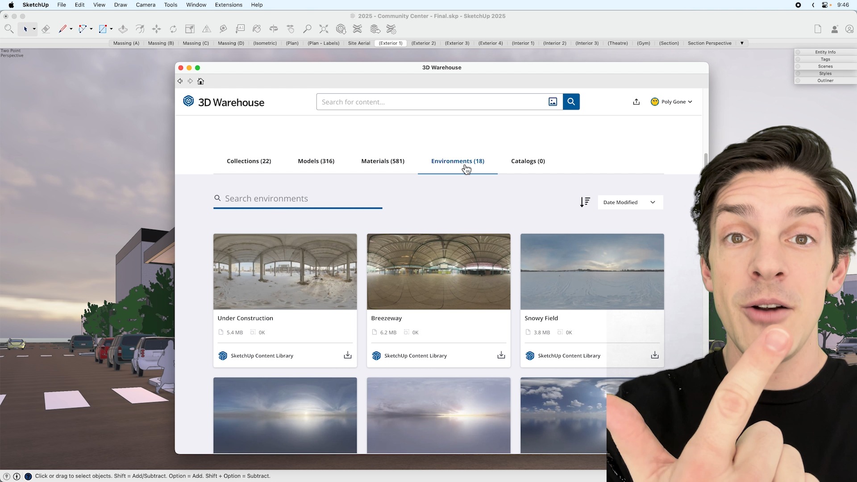The width and height of the screenshot is (857, 482).
Task: Open the Extensions menu
Action: [x=229, y=5]
